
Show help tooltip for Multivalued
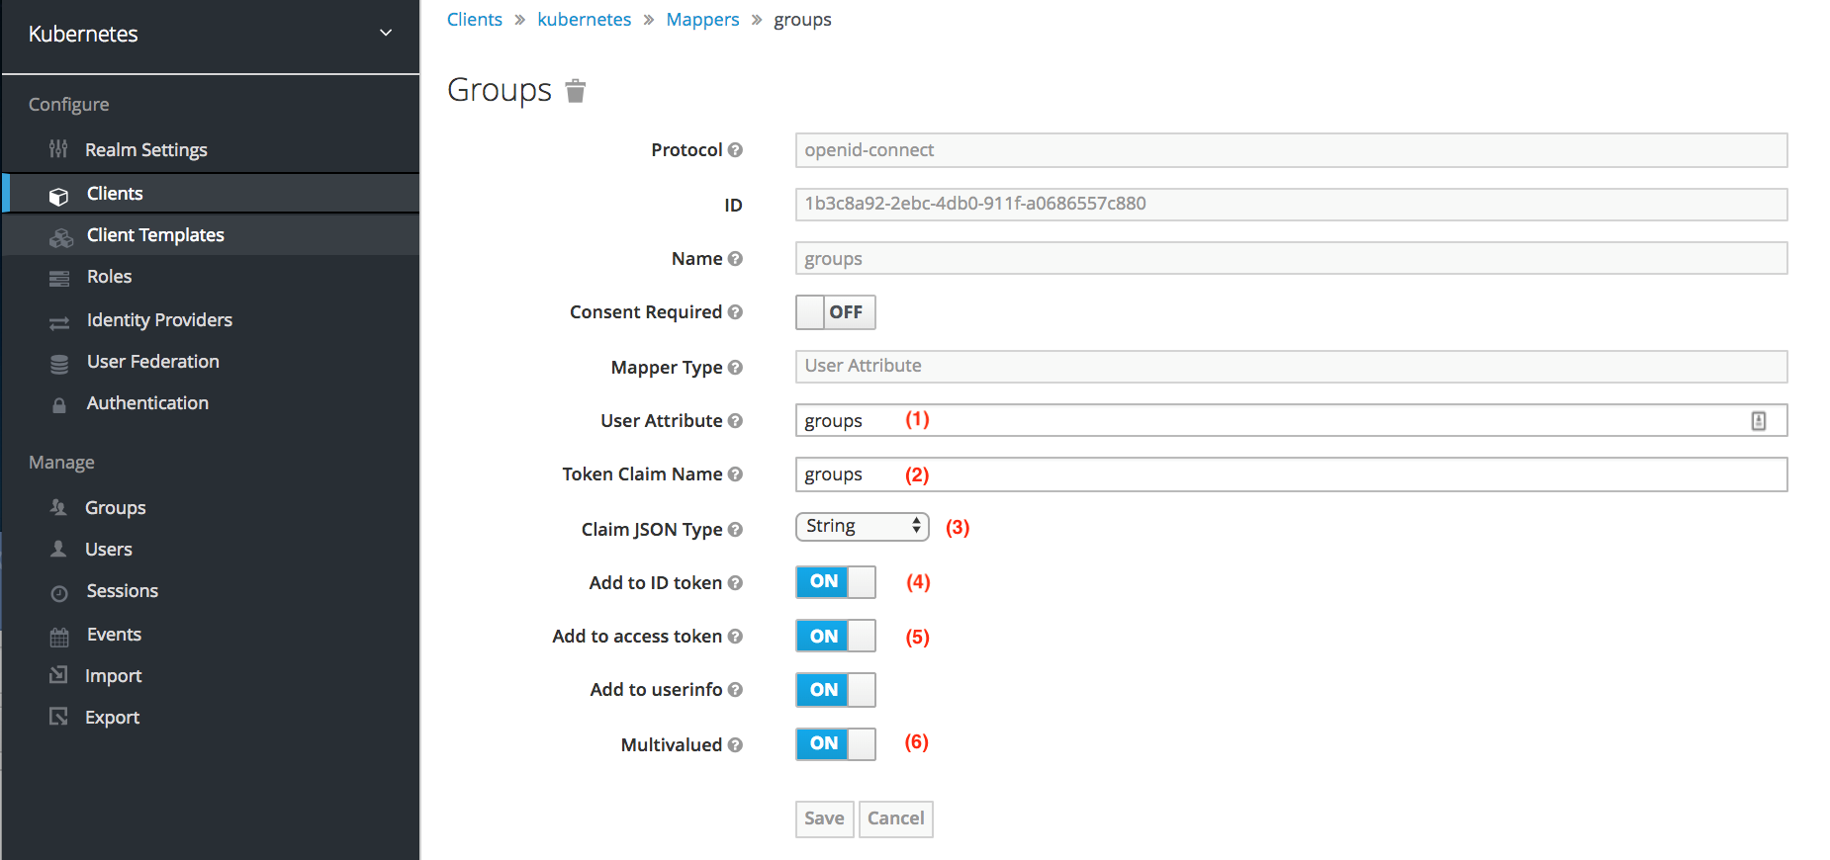coord(735,745)
